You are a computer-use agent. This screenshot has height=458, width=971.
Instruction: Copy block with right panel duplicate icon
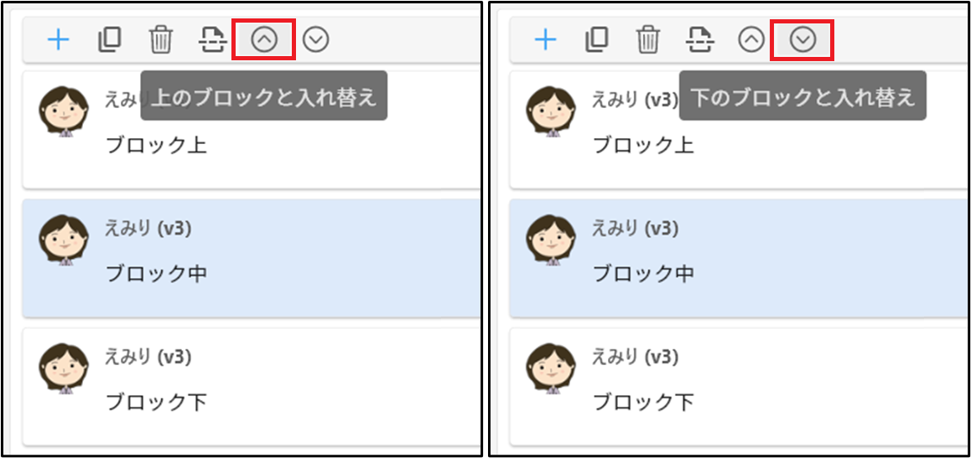[x=597, y=41]
